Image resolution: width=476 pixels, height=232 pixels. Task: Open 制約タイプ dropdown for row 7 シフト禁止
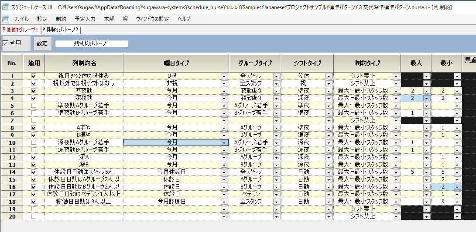396,120
